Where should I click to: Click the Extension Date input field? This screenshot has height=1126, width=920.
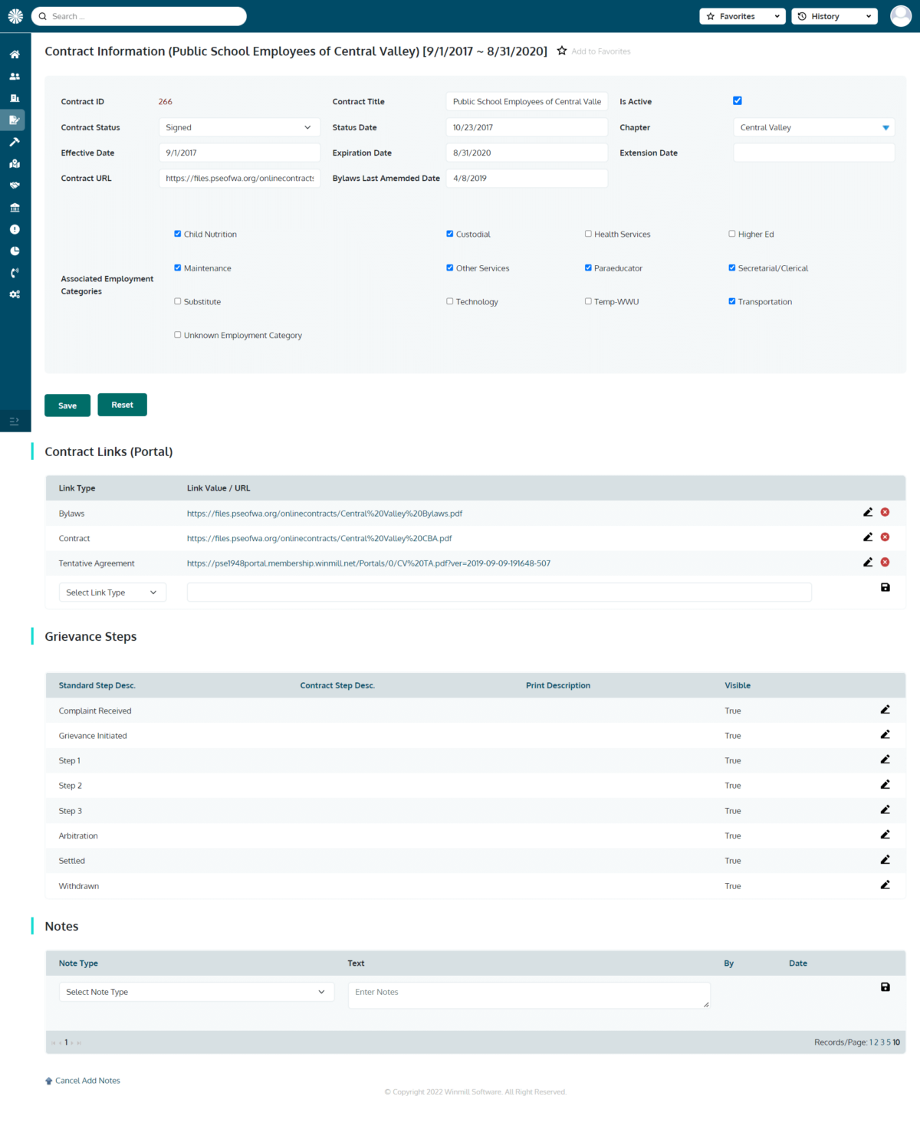[x=813, y=153]
